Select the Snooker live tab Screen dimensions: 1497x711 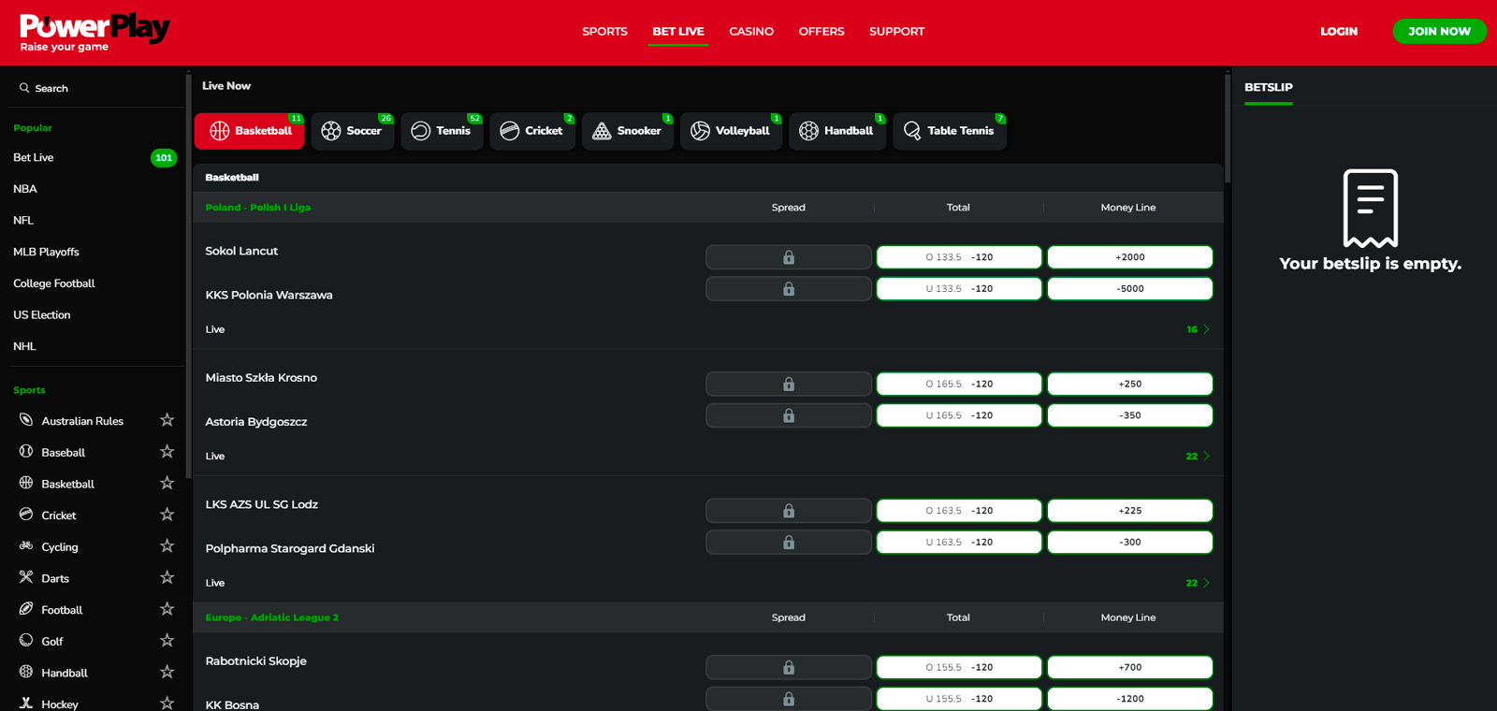point(628,131)
